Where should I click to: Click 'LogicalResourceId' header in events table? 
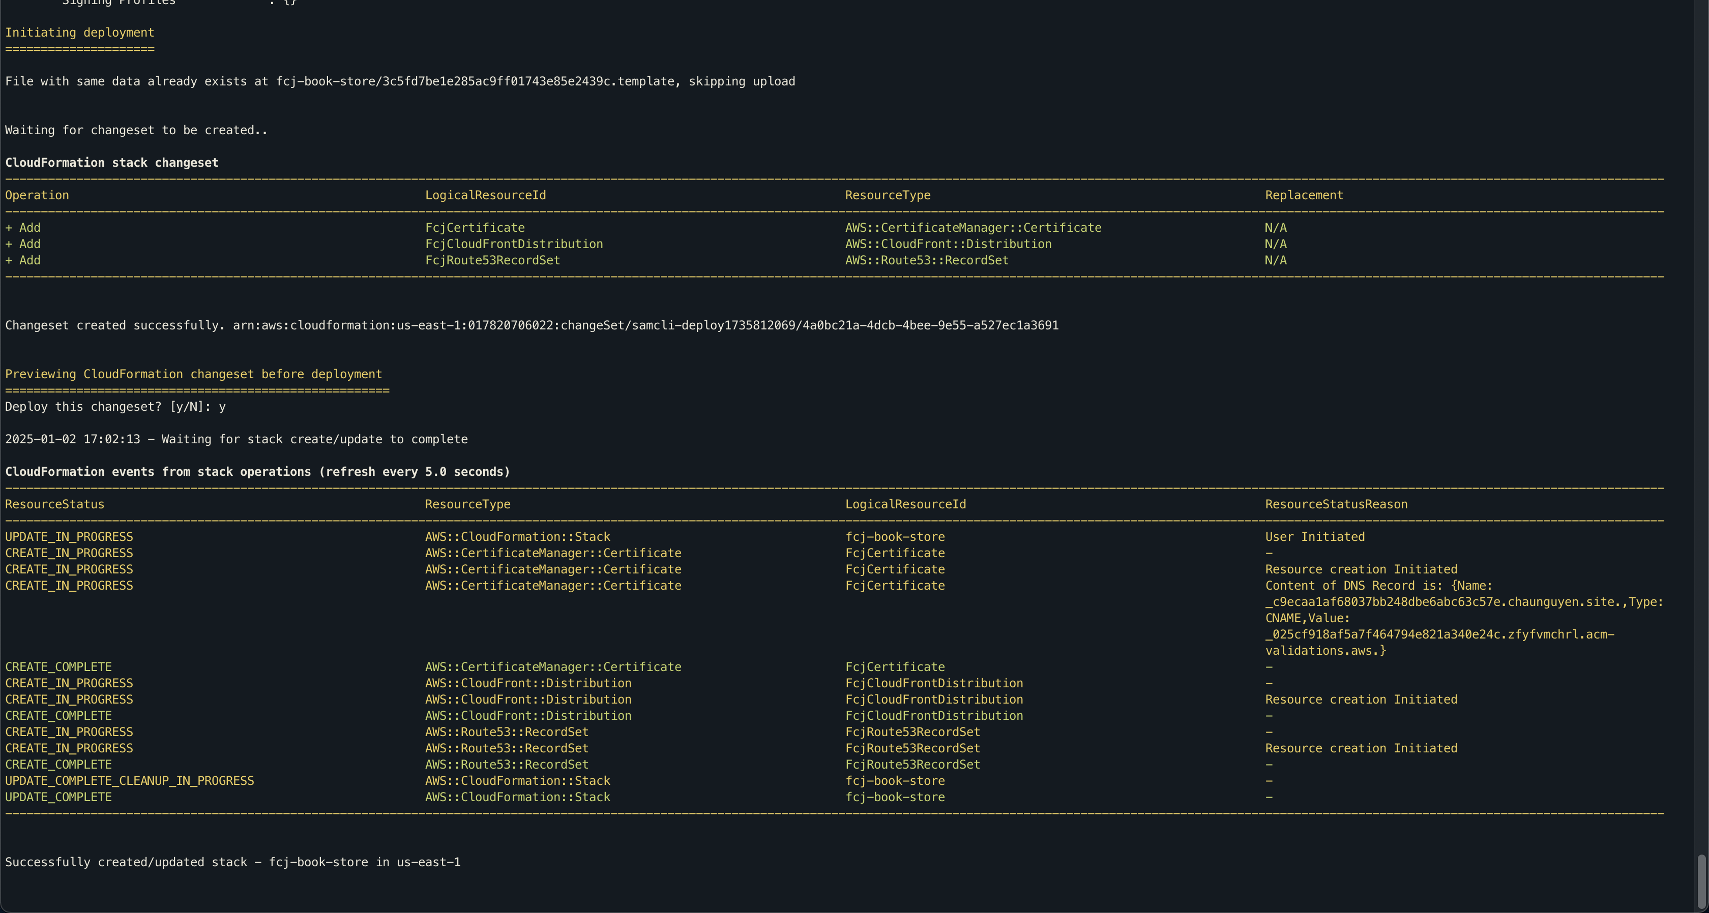click(x=905, y=505)
